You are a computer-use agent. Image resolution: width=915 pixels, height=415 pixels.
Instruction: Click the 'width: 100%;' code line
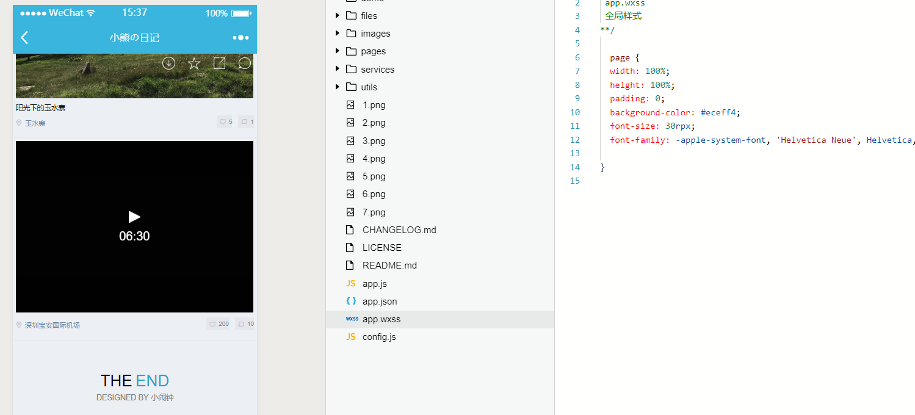point(640,71)
